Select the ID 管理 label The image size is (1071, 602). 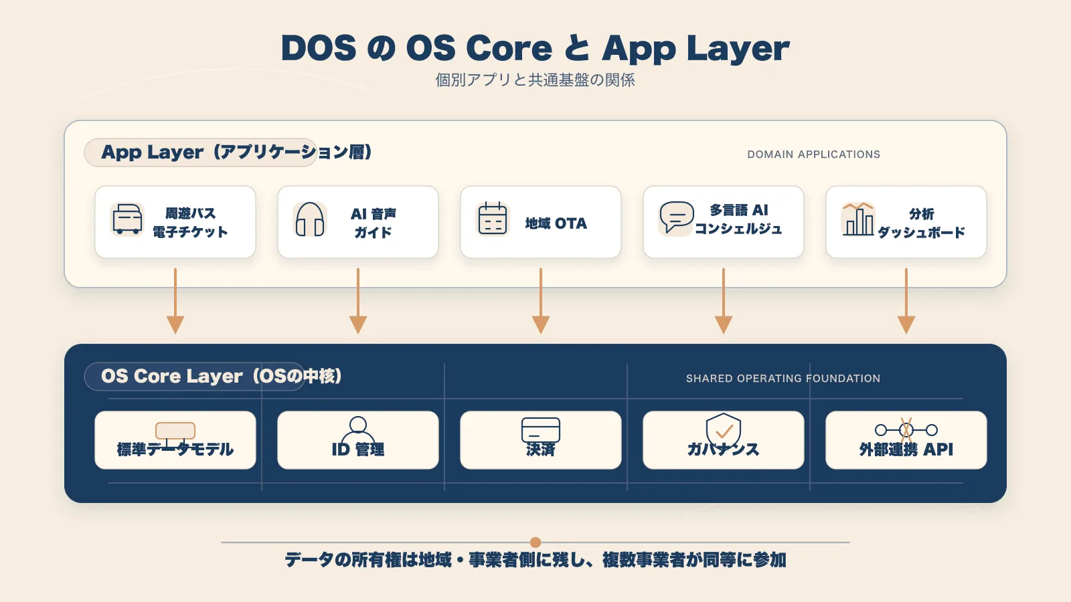click(x=358, y=449)
